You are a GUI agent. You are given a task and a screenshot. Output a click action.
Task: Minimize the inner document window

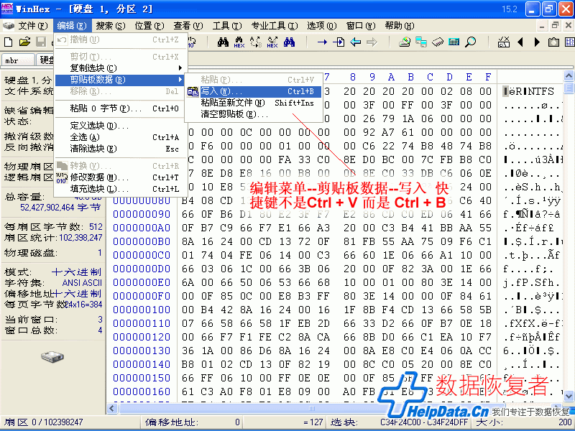click(x=542, y=26)
